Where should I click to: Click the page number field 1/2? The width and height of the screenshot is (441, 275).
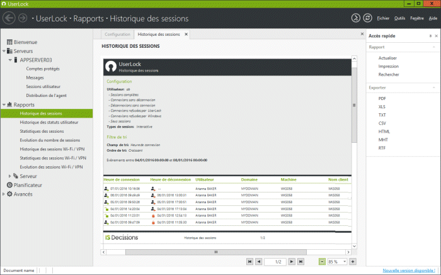(x=275, y=262)
